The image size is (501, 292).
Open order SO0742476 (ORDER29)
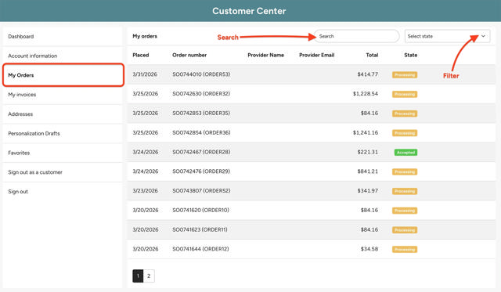tap(201, 171)
